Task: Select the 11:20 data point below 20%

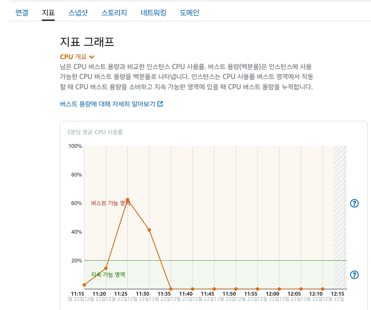Action: pos(106,268)
